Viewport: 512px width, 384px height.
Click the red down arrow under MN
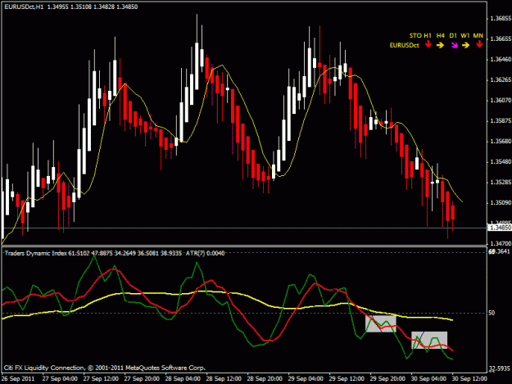click(479, 45)
